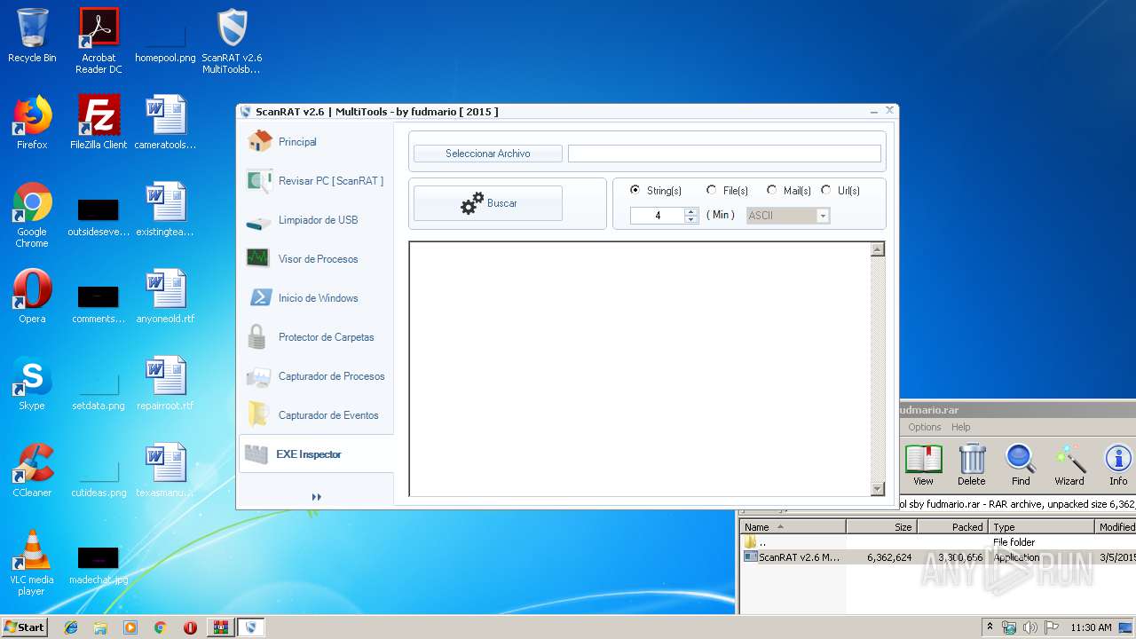
Task: Open the Windows Start menu
Action: (24, 627)
